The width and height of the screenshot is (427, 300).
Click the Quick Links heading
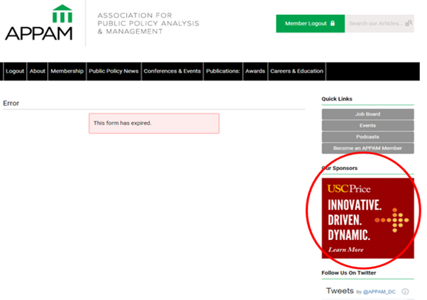337,99
